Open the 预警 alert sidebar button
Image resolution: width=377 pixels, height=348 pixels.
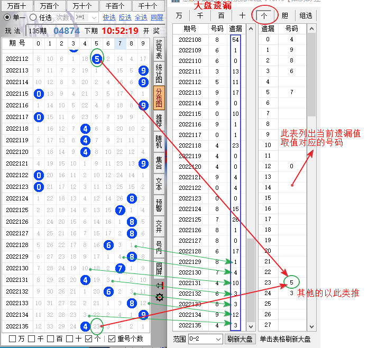click(x=159, y=205)
